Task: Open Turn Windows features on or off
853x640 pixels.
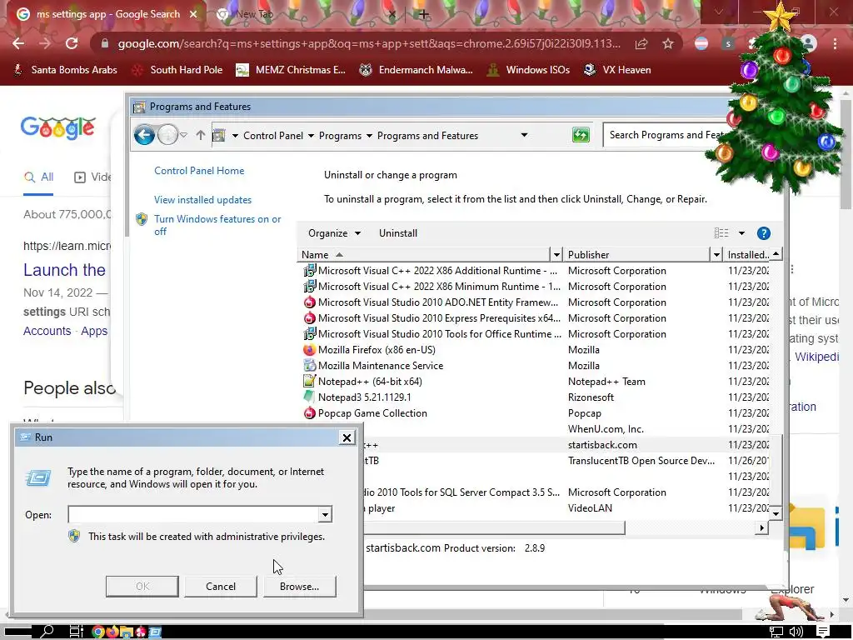Action: (x=217, y=225)
